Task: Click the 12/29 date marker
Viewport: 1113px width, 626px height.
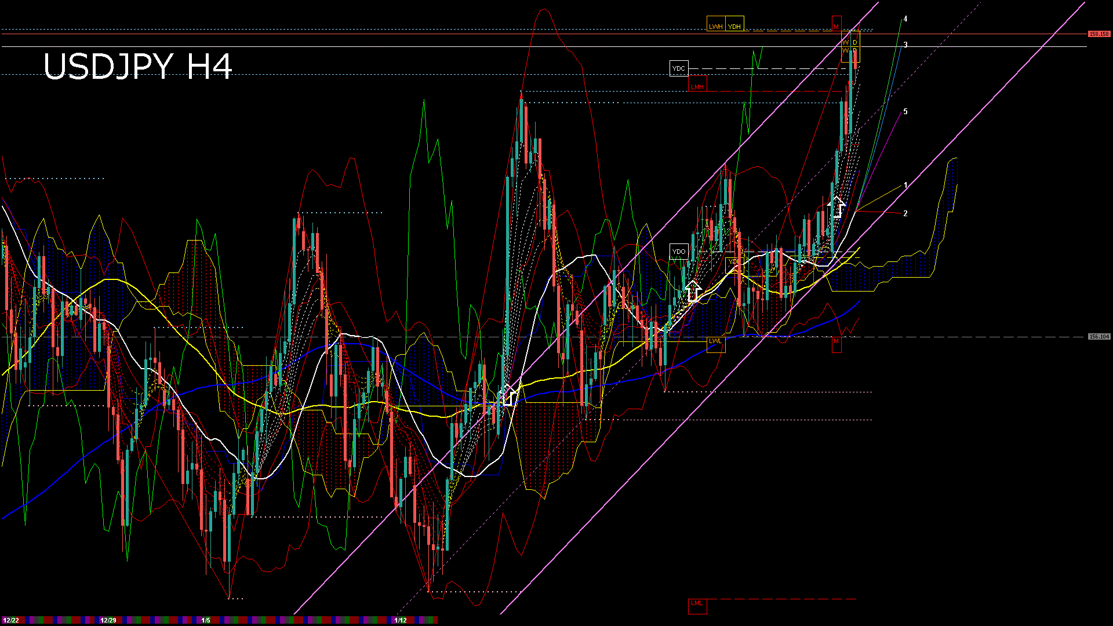Action: point(108,620)
